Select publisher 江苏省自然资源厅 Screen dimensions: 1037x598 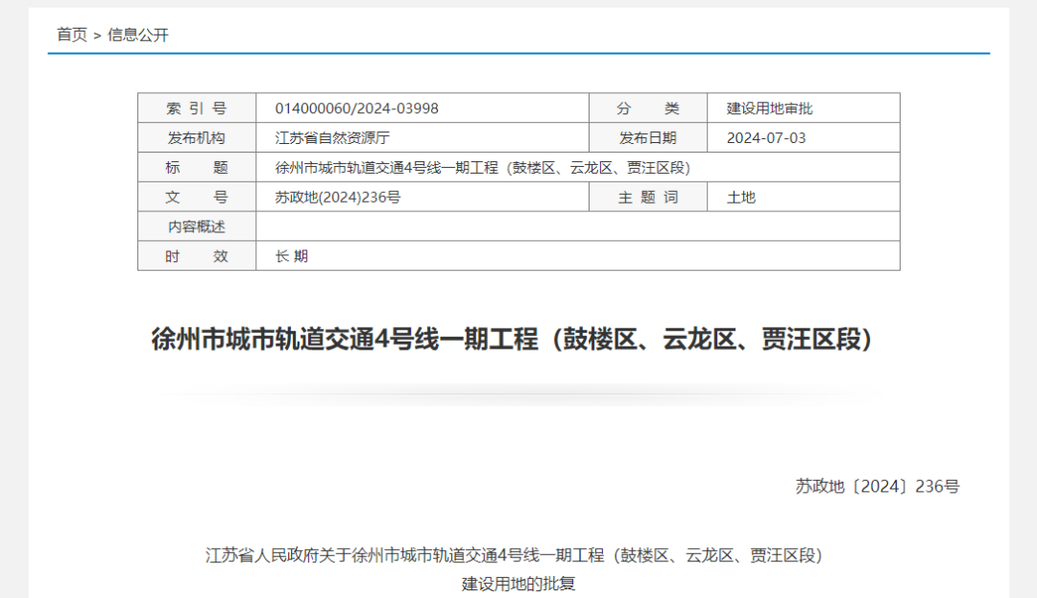332,138
